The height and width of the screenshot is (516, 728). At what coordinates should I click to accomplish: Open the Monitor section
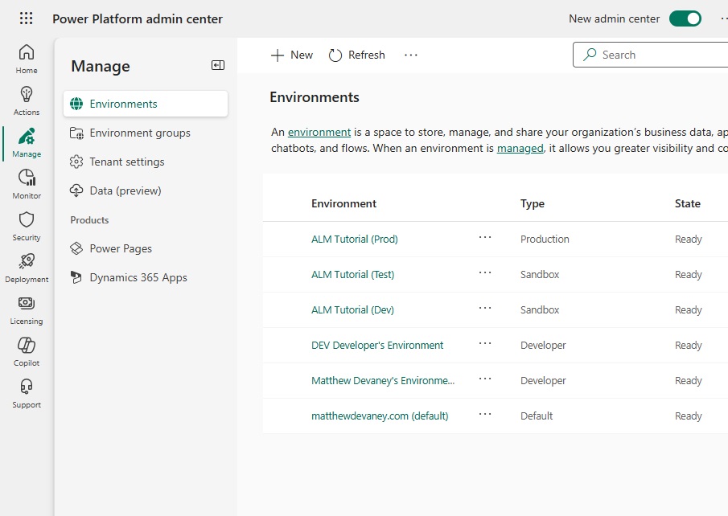click(27, 184)
